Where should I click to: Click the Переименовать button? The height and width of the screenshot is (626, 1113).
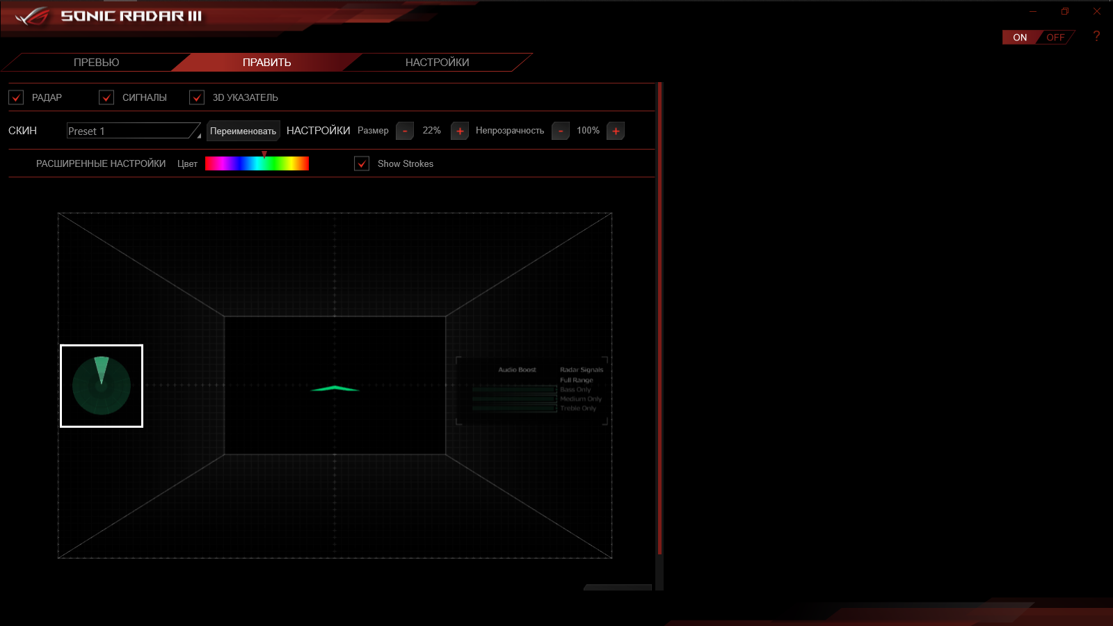pos(243,131)
